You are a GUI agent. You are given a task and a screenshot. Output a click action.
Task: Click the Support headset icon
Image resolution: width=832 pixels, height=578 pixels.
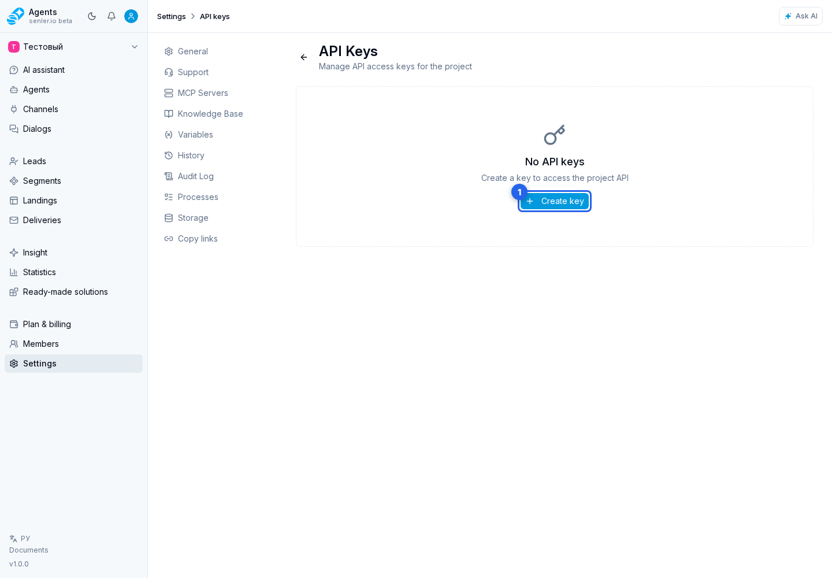click(169, 72)
